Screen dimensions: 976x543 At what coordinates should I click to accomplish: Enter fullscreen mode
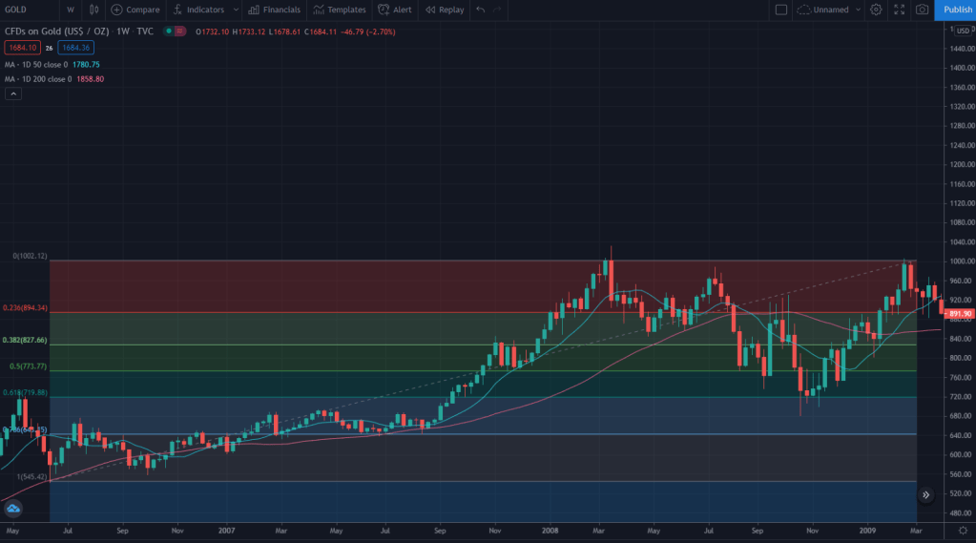click(x=899, y=10)
